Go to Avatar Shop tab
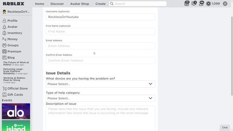Viewport: 233px width, 131px height. tap(79, 4)
